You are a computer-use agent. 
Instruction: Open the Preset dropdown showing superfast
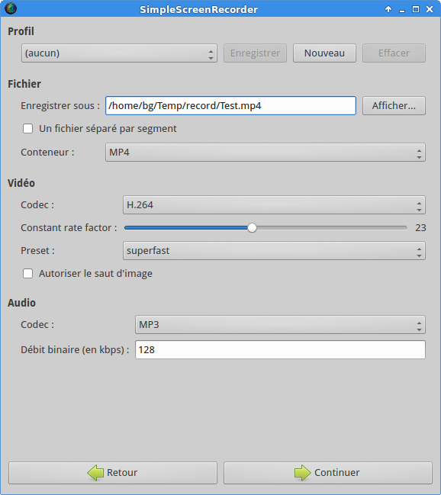pyautogui.click(x=274, y=251)
